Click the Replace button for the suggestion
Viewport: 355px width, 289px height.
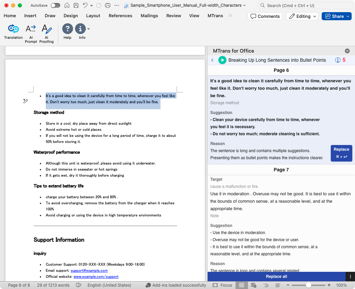341,153
